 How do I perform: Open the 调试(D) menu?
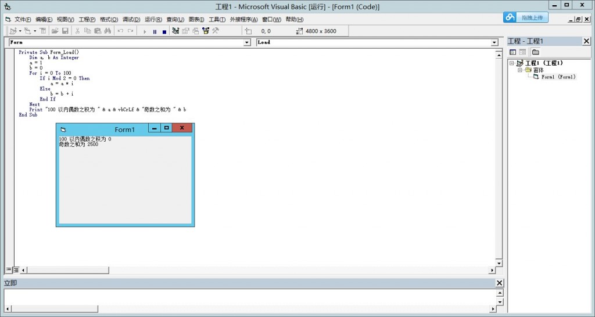[131, 19]
